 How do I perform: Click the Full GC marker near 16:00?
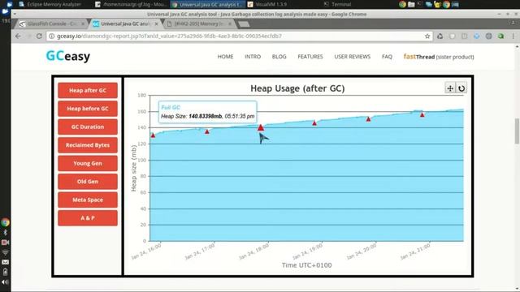pos(153,135)
